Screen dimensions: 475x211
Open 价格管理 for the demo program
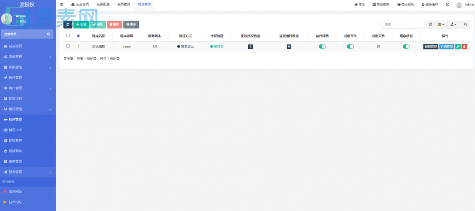pos(447,47)
